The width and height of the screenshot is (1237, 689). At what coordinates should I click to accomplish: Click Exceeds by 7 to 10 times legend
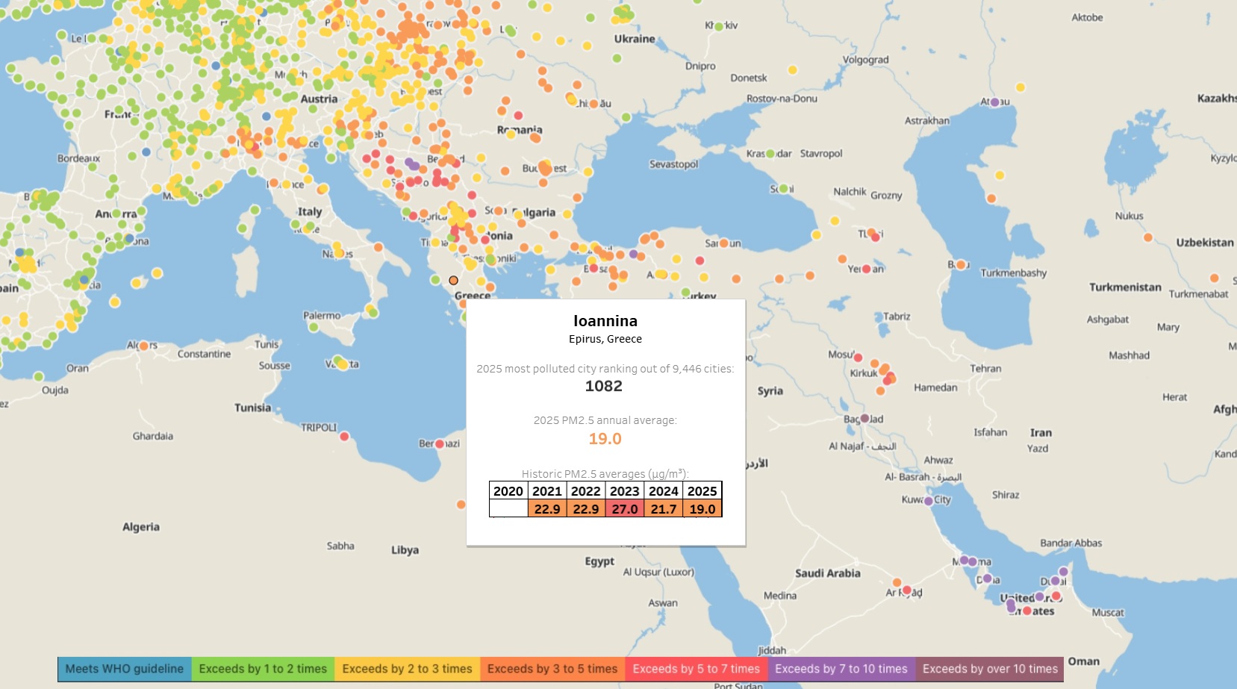point(841,669)
